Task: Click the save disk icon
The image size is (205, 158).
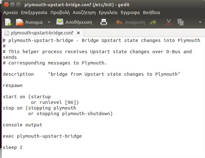Action: (60, 22)
